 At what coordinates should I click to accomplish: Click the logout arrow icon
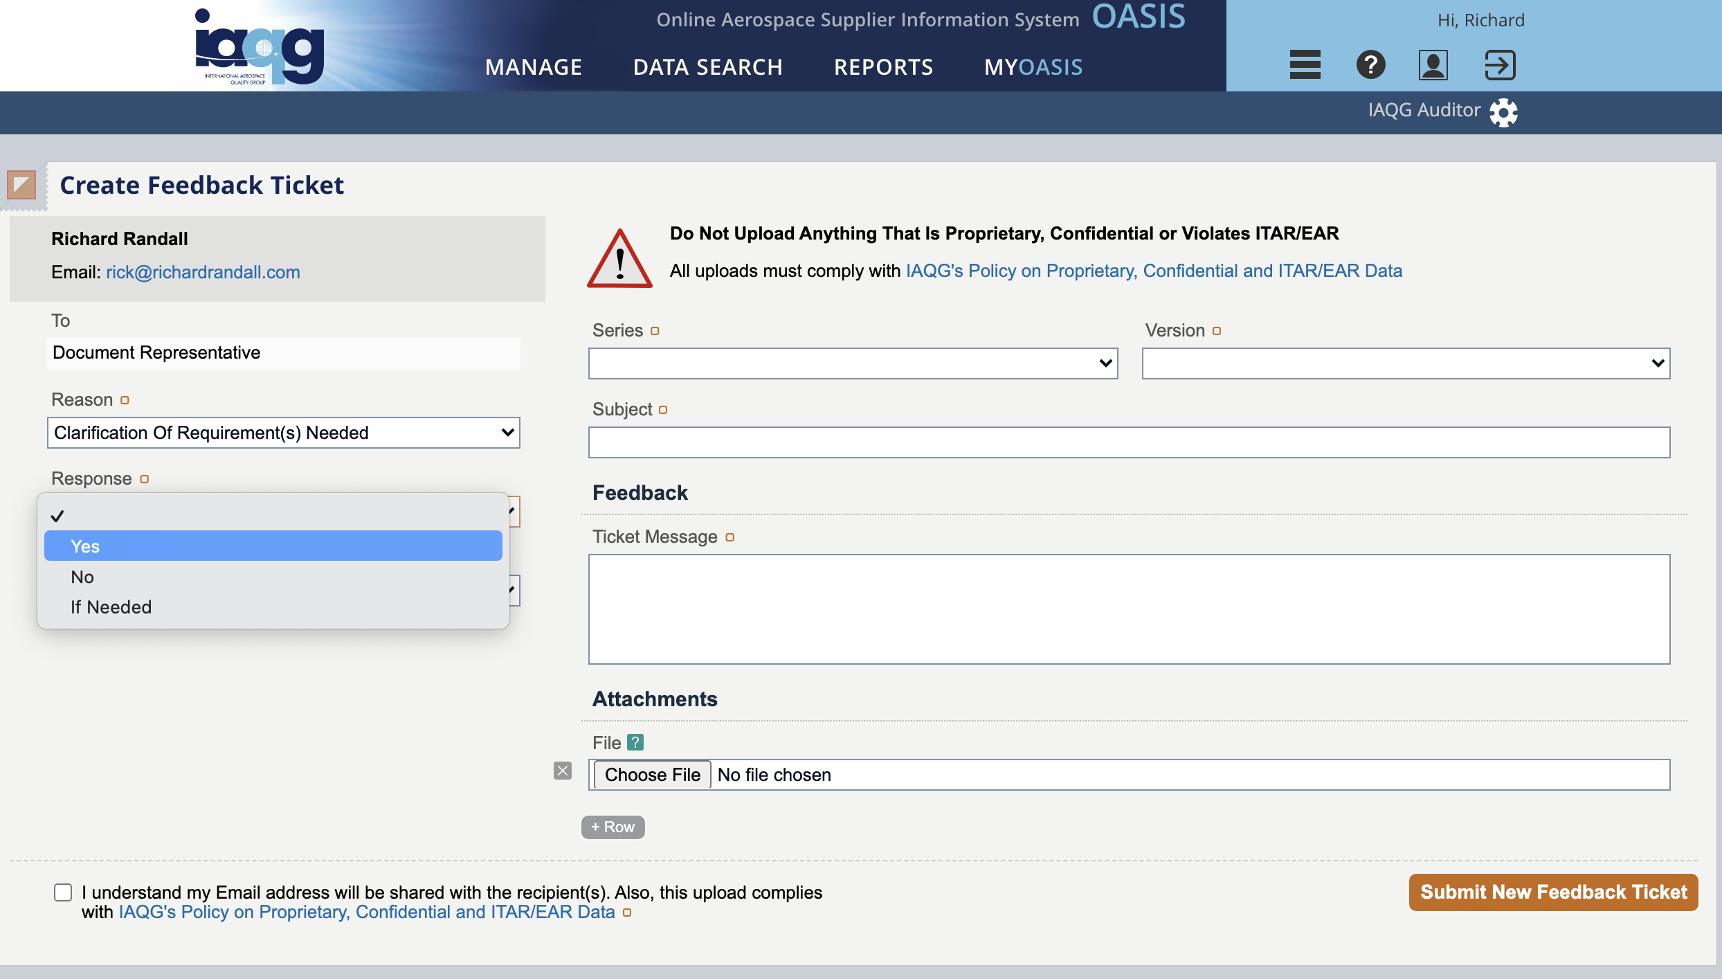pyautogui.click(x=1500, y=65)
